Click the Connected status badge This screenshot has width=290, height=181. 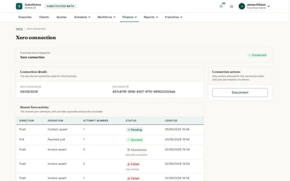[257, 55]
